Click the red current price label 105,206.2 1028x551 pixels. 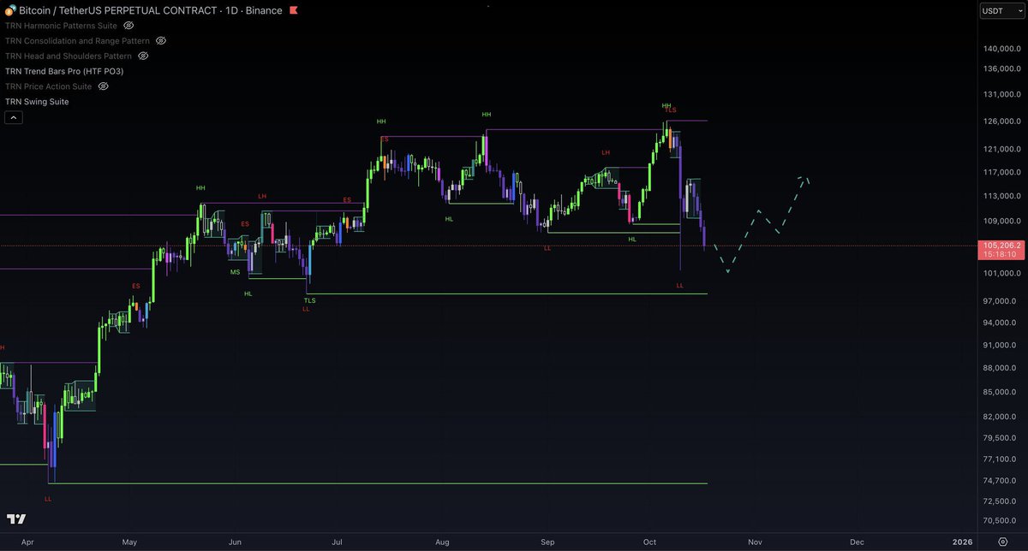pos(1001,245)
